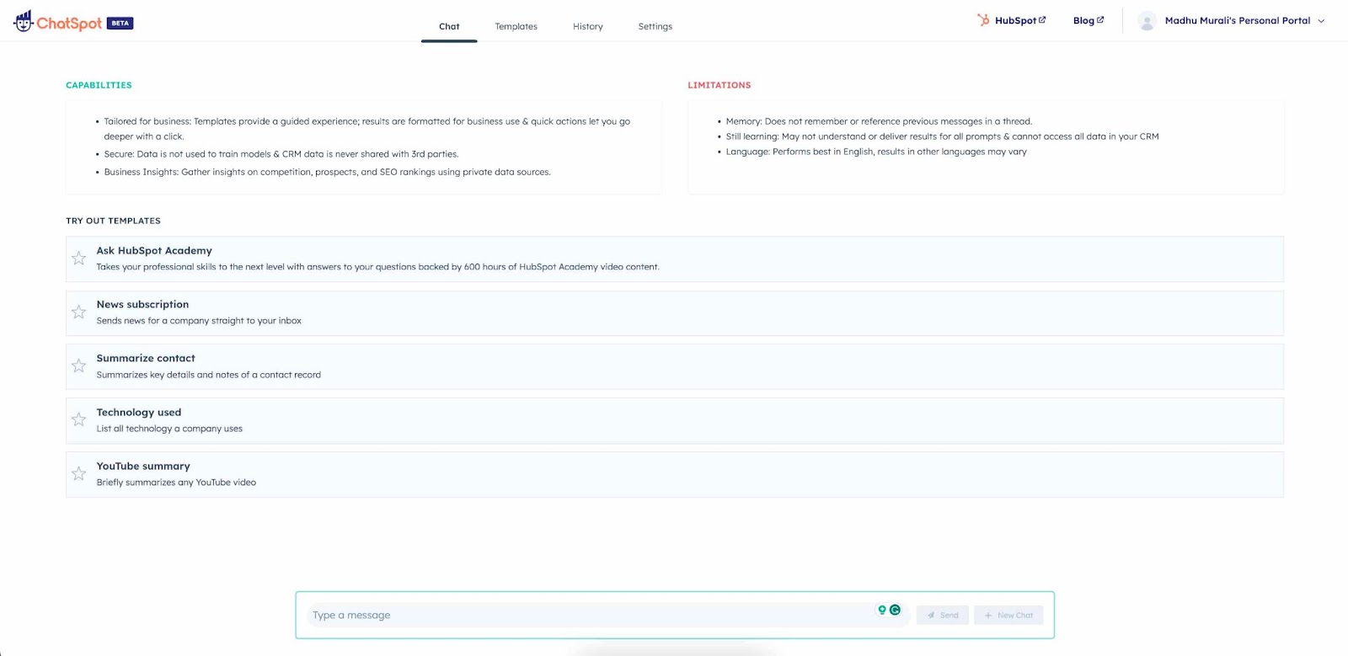Star the News subscription template
1348x656 pixels.
click(78, 312)
